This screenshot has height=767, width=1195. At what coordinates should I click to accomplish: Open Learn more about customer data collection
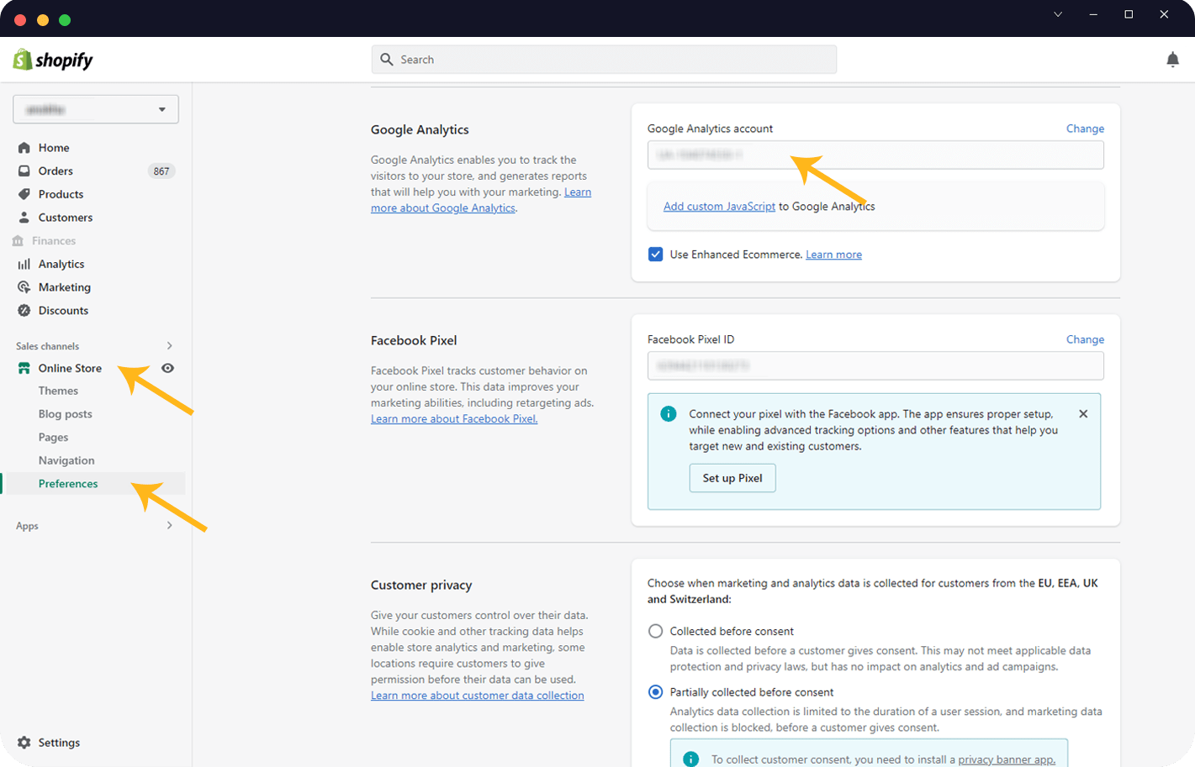[x=478, y=696]
